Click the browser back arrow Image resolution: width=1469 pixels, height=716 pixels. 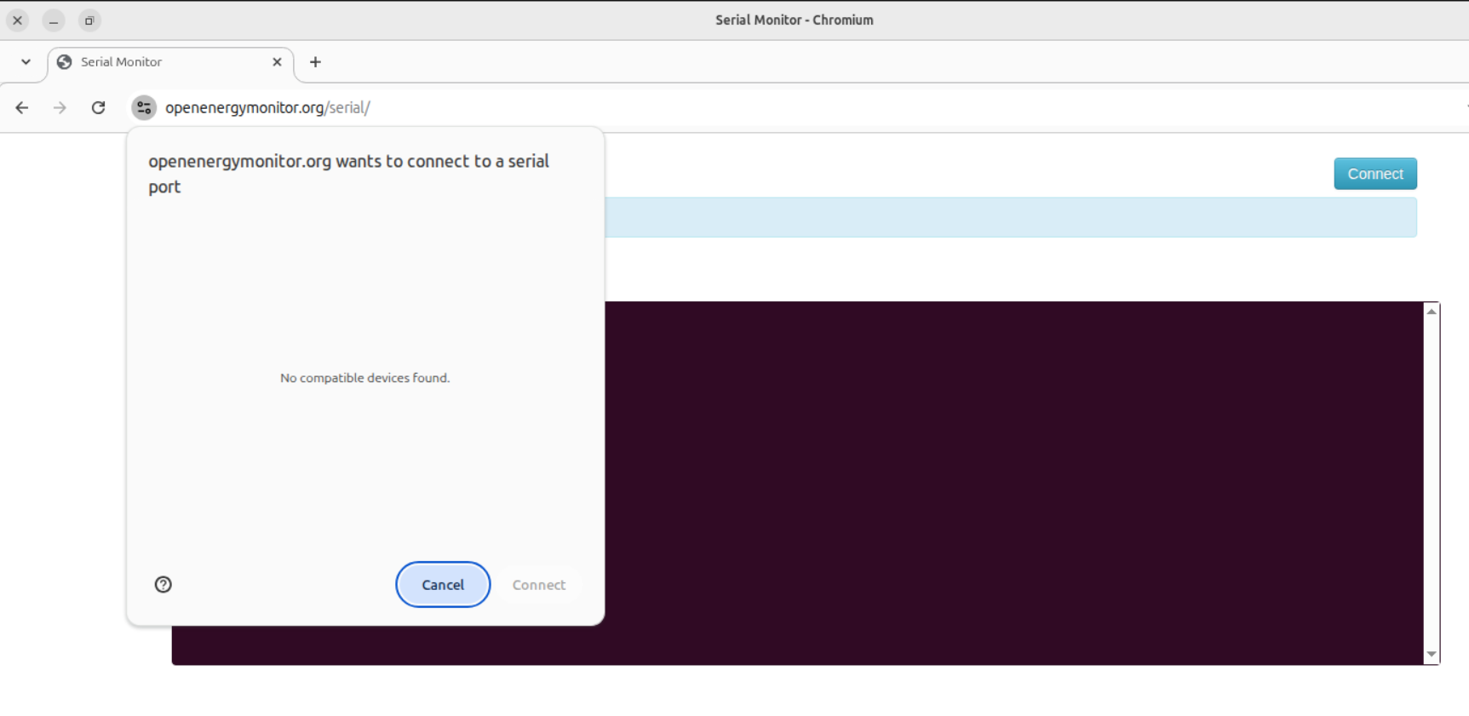22,107
